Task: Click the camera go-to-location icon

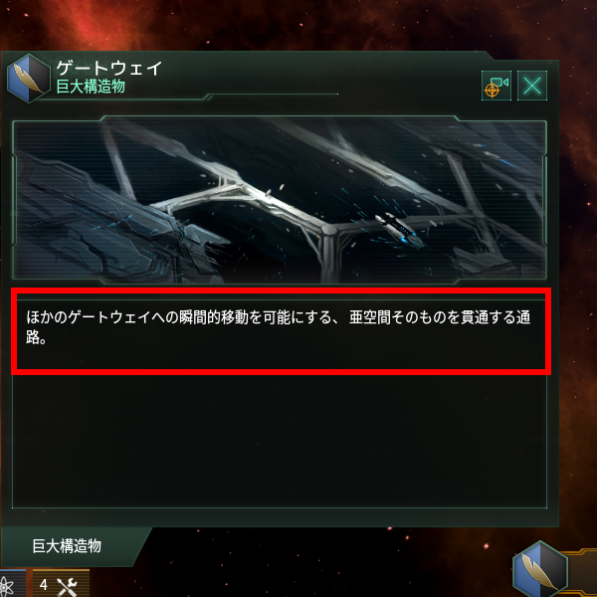Action: click(497, 86)
